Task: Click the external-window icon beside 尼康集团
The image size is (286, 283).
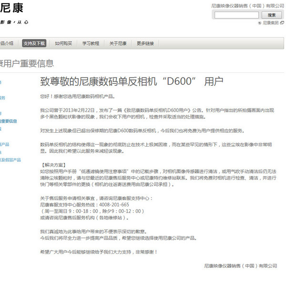Action: [x=282, y=23]
